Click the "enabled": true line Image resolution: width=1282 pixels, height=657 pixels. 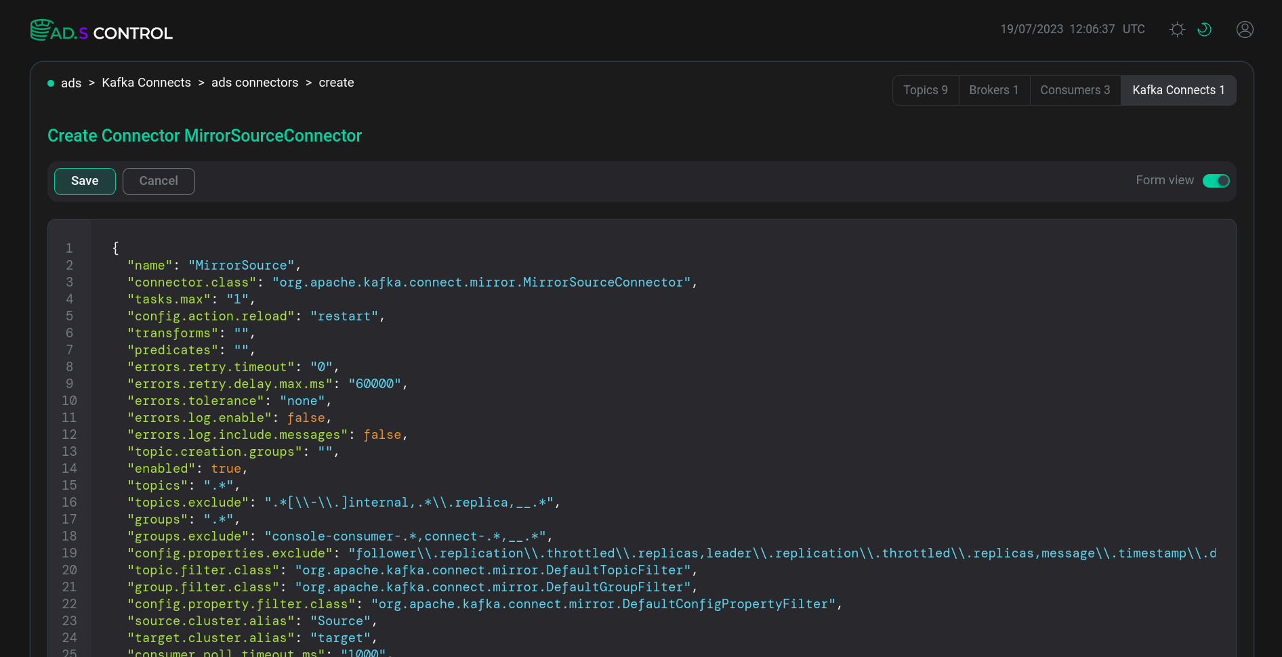click(x=188, y=469)
